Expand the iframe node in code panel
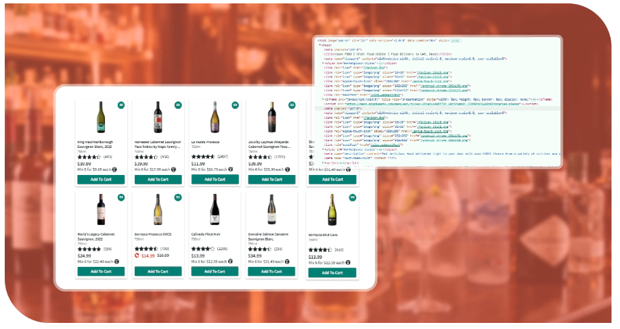This screenshot has width=620, height=329. tap(324, 99)
